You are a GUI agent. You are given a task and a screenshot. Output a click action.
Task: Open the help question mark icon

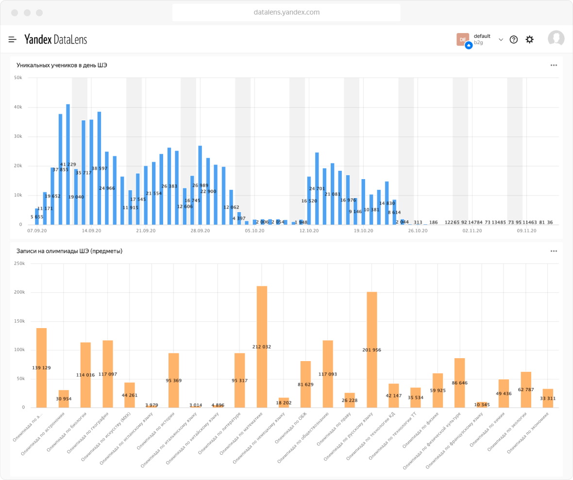(x=513, y=40)
